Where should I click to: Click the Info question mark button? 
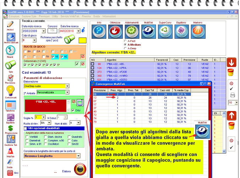click(99, 32)
